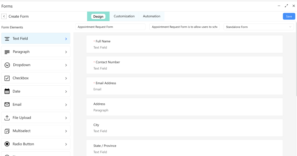The width and height of the screenshot is (297, 156).
Task: Expand the Date element chevron
Action: point(66,92)
